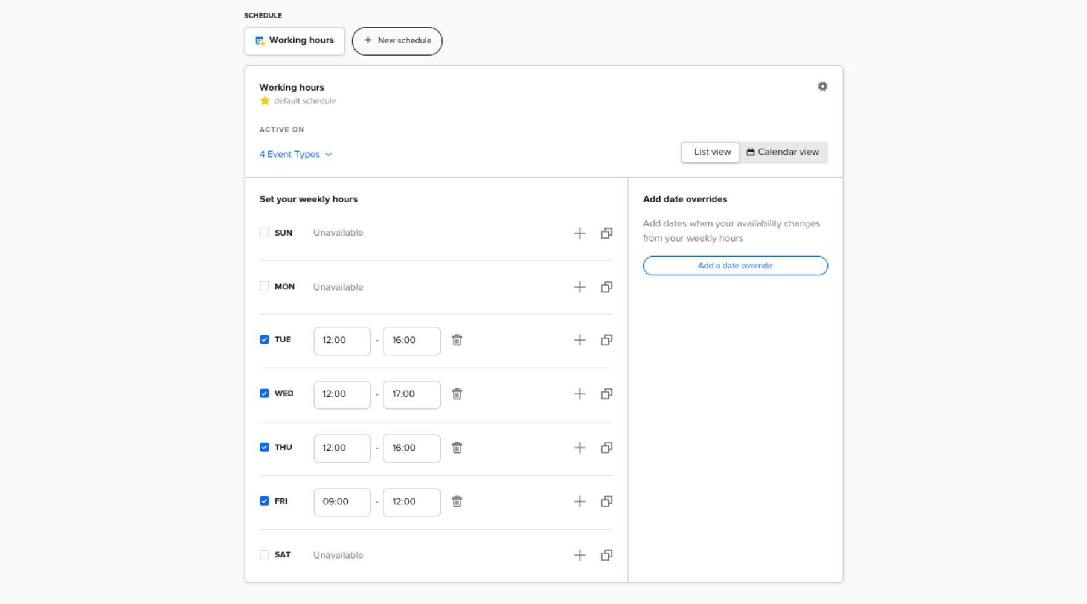Copy Monday's hours to other days

[606, 287]
